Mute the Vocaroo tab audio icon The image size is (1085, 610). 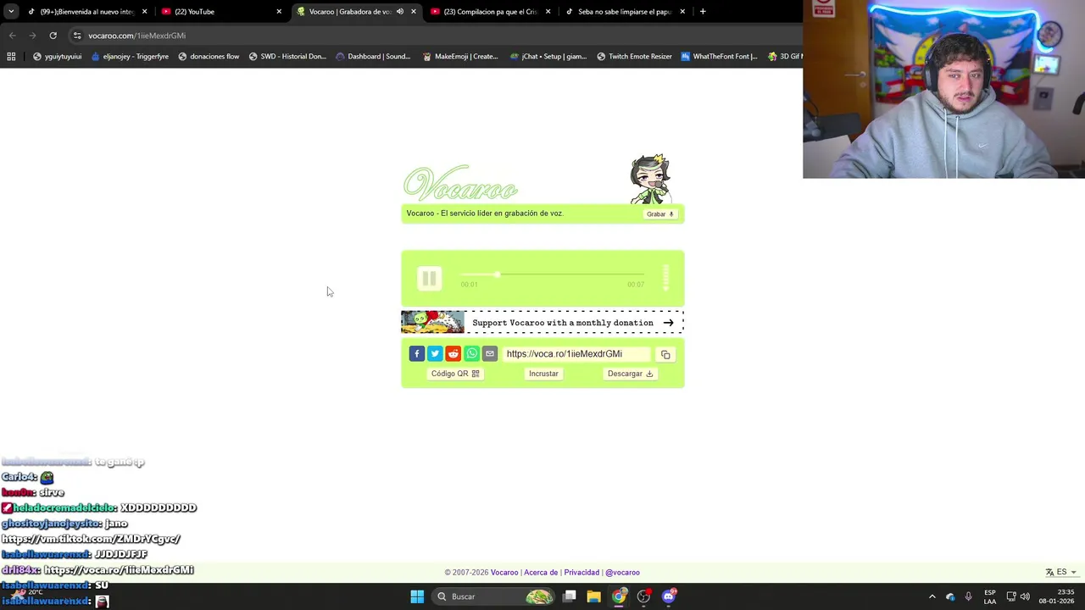(x=399, y=12)
